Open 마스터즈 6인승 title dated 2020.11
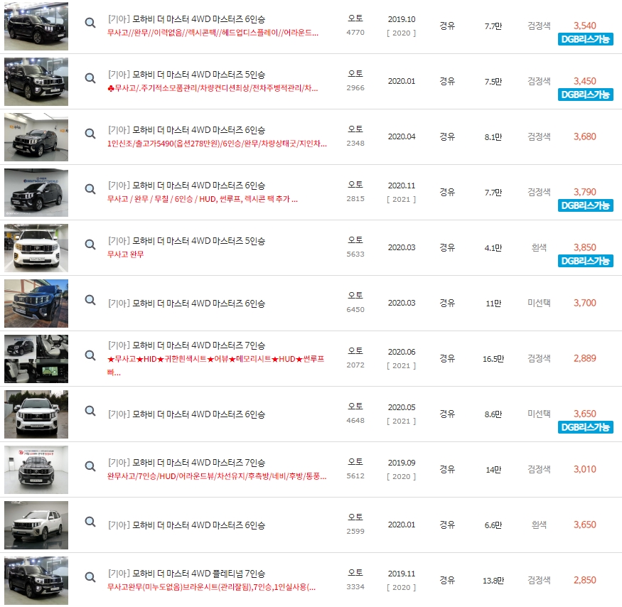The height and width of the screenshot is (607, 622). point(187,186)
